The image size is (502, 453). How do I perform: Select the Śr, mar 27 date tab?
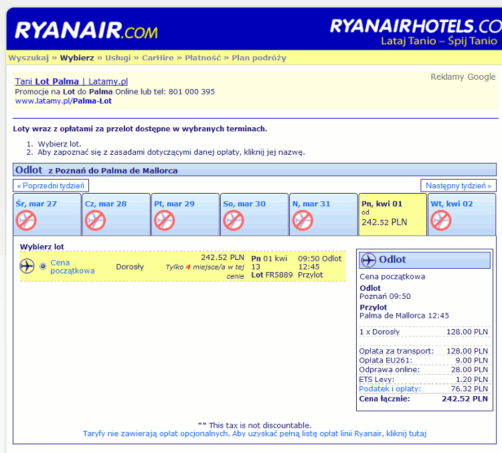coord(47,214)
